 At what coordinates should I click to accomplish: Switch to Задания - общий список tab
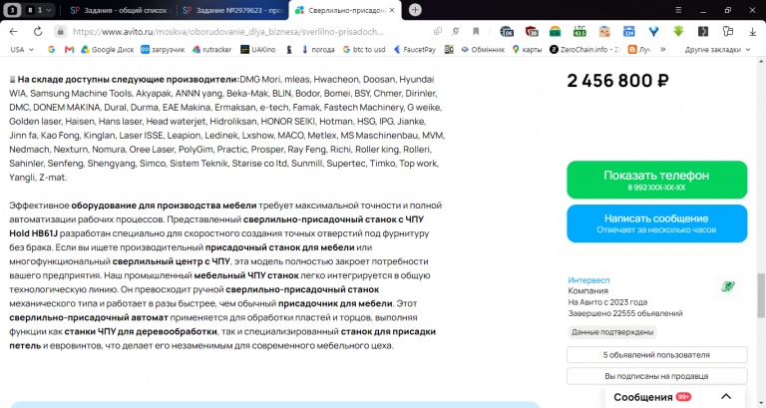(119, 10)
